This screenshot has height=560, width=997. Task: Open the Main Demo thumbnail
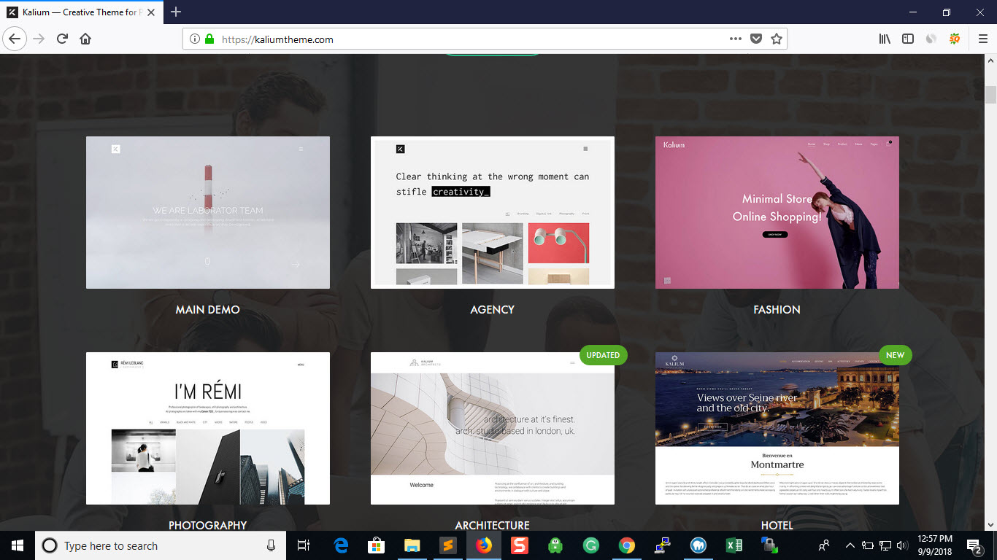click(x=208, y=212)
